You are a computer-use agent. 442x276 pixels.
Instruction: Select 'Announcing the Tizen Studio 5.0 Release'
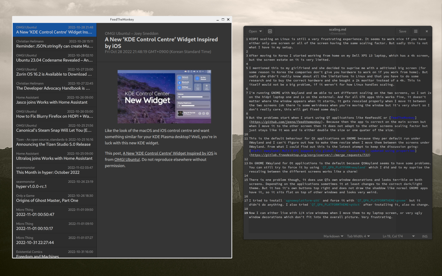coord(54,142)
